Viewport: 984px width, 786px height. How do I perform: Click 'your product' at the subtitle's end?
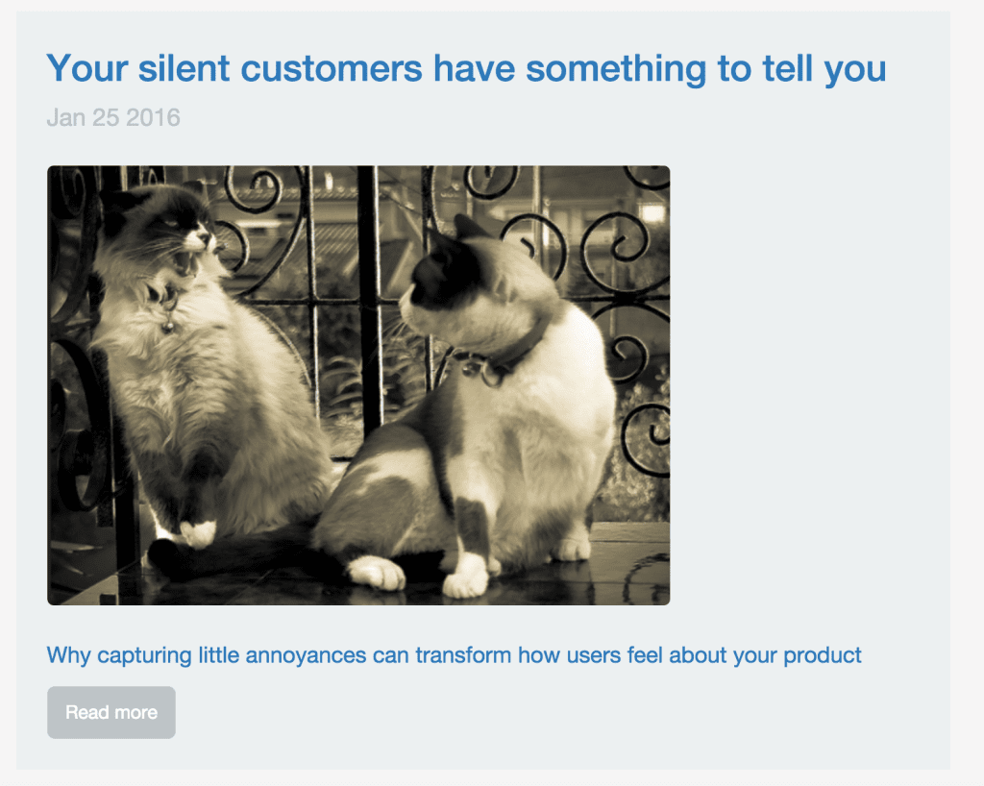point(797,655)
